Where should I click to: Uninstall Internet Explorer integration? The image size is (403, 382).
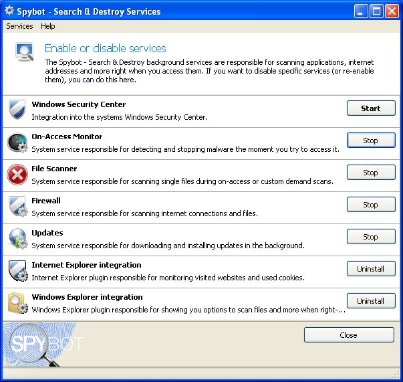371,269
